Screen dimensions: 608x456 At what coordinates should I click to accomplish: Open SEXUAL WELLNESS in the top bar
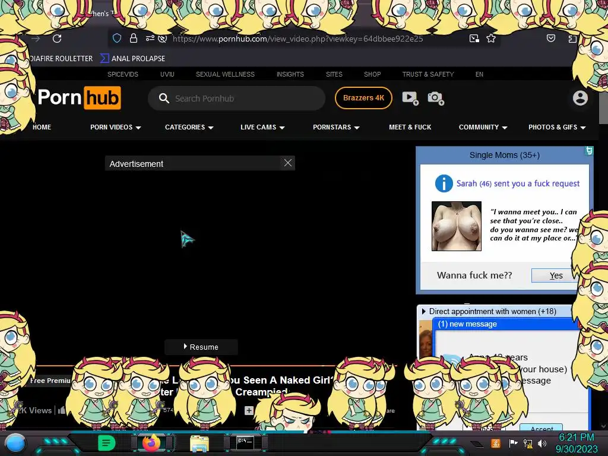click(x=225, y=74)
